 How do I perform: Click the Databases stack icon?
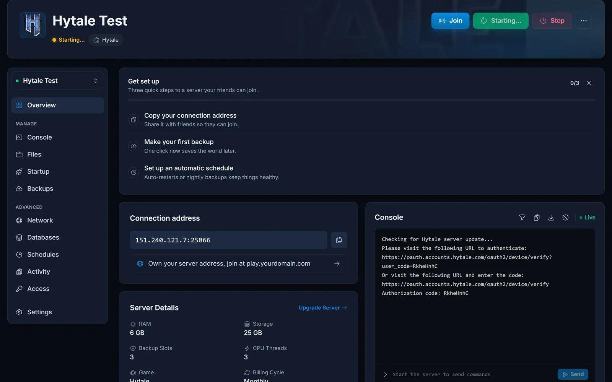(19, 237)
